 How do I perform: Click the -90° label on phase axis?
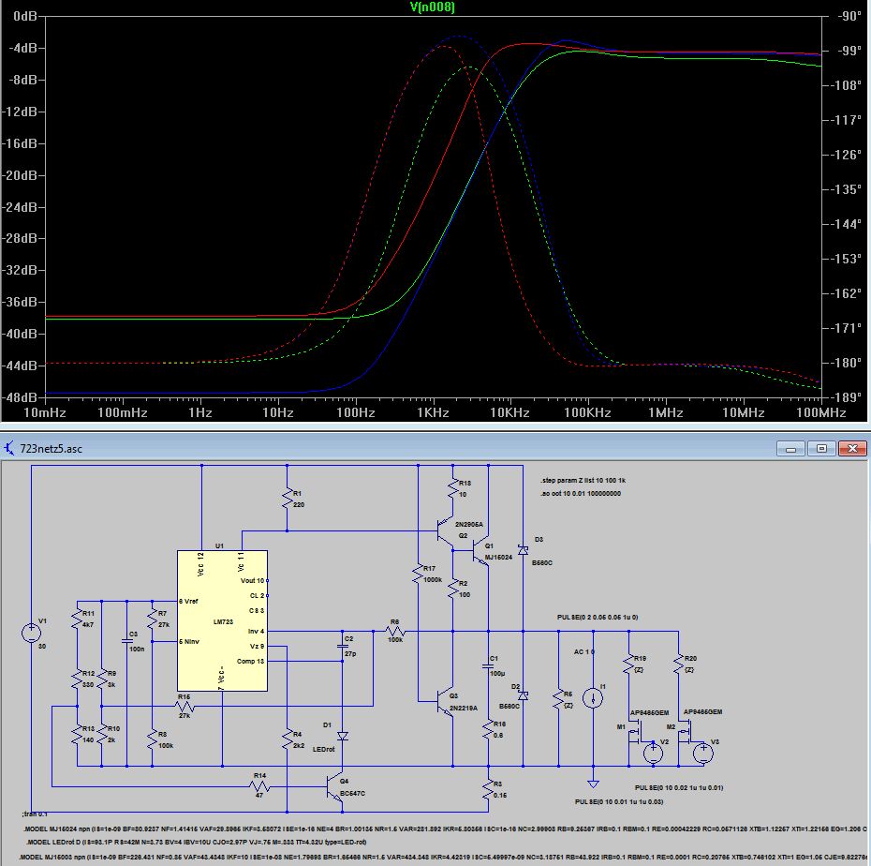click(x=849, y=16)
